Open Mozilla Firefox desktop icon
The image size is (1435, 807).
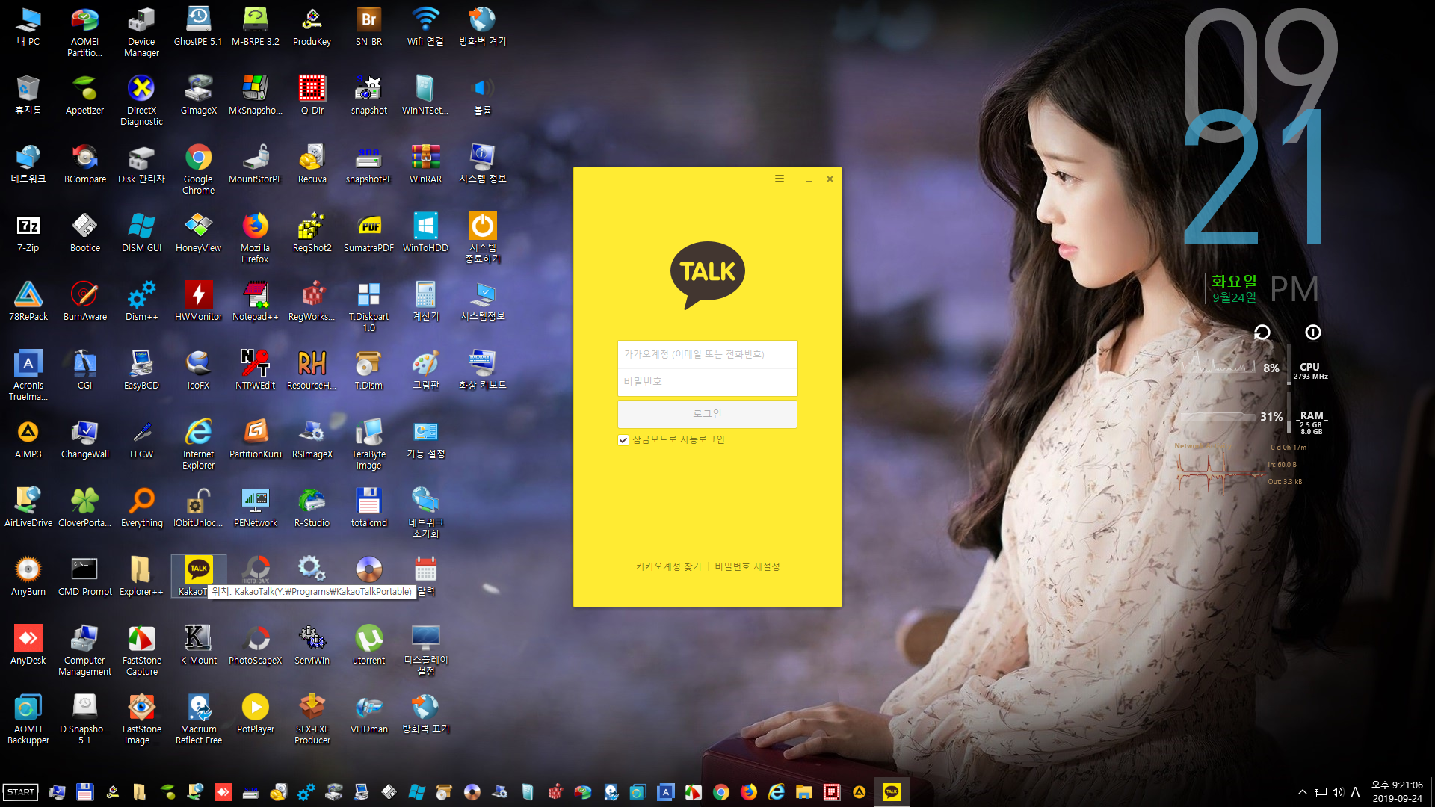pos(255,238)
